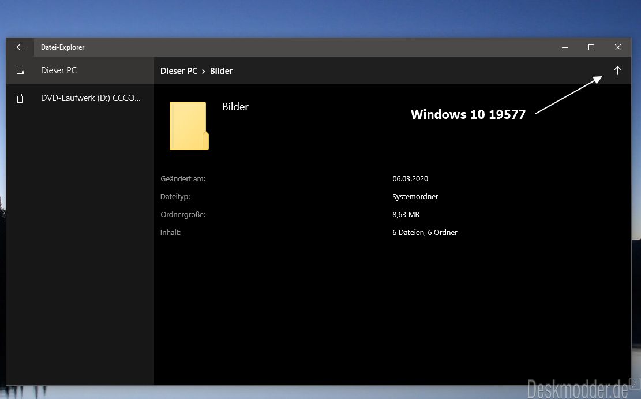Click the yellow Bilder folder icon
The width and height of the screenshot is (641, 399).
(x=189, y=126)
